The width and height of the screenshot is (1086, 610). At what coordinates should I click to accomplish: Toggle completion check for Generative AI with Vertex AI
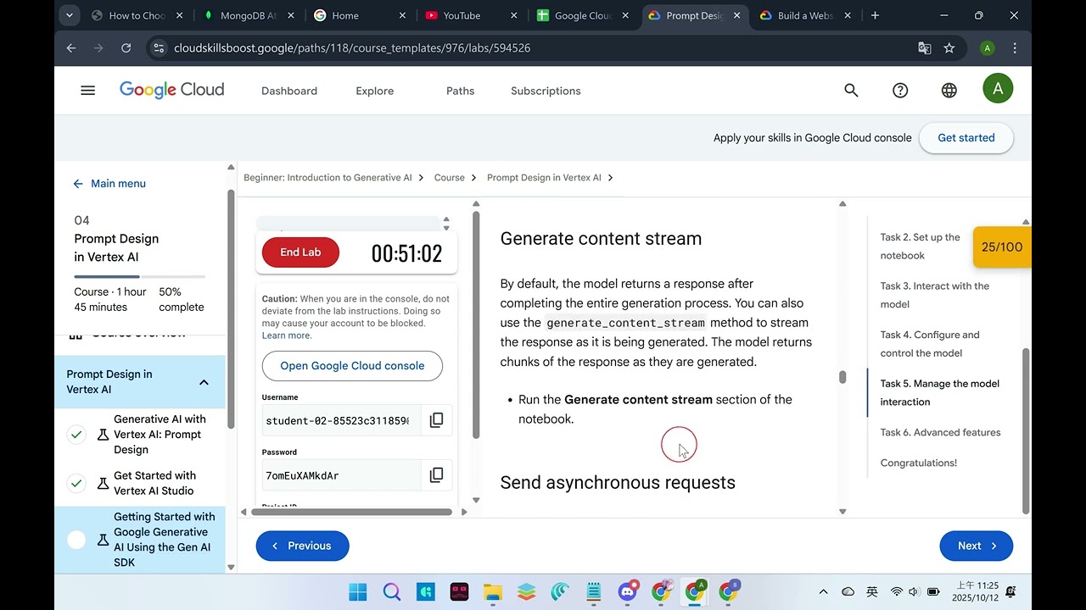point(76,435)
